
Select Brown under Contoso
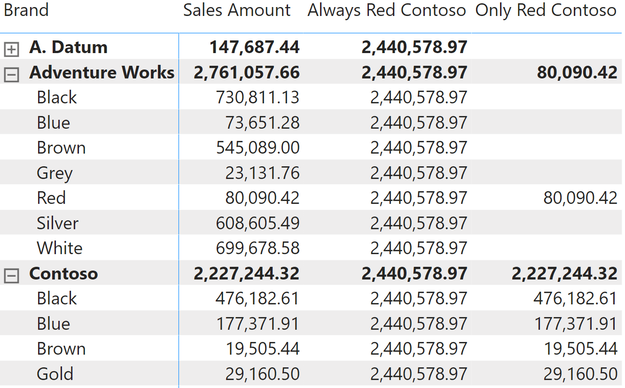[x=61, y=349]
